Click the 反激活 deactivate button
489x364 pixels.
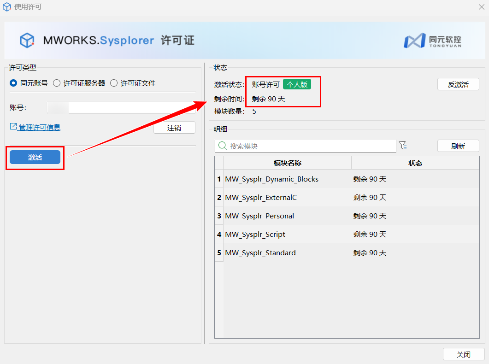click(x=458, y=84)
